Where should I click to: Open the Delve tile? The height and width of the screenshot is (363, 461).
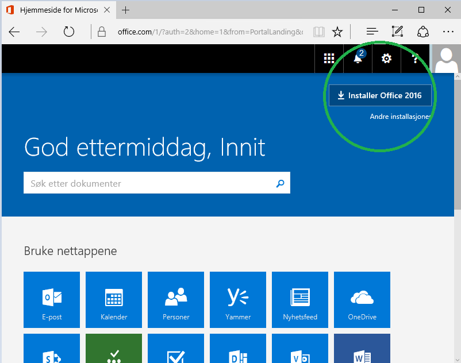[x=238, y=348]
